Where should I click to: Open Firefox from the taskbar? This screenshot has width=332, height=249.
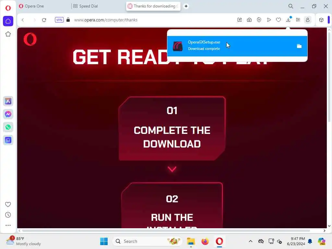pos(205,241)
